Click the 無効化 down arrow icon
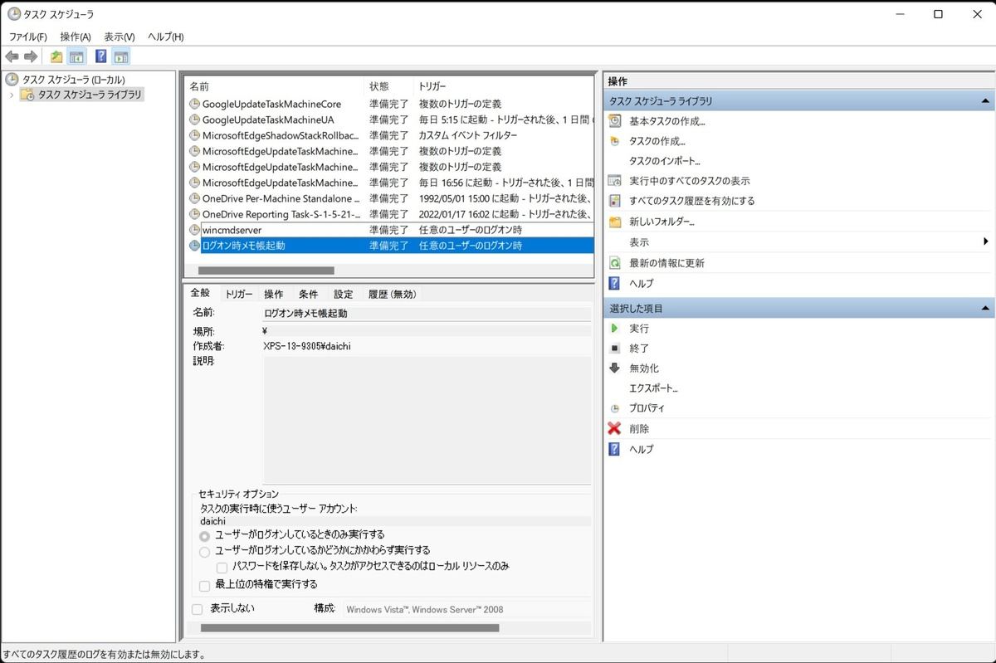The width and height of the screenshot is (996, 663). tap(614, 368)
